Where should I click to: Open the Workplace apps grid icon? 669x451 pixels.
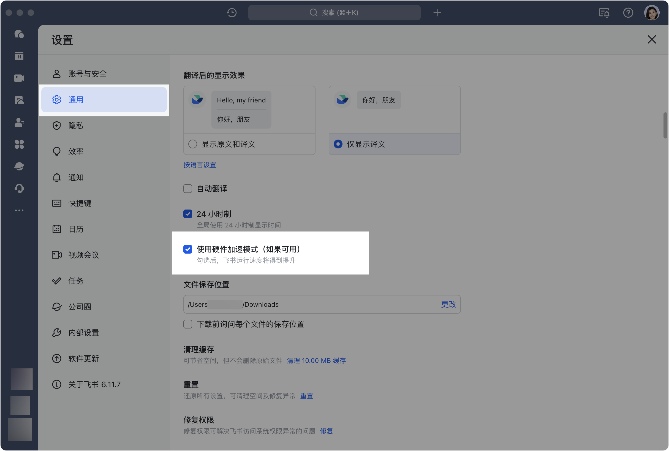click(x=19, y=144)
